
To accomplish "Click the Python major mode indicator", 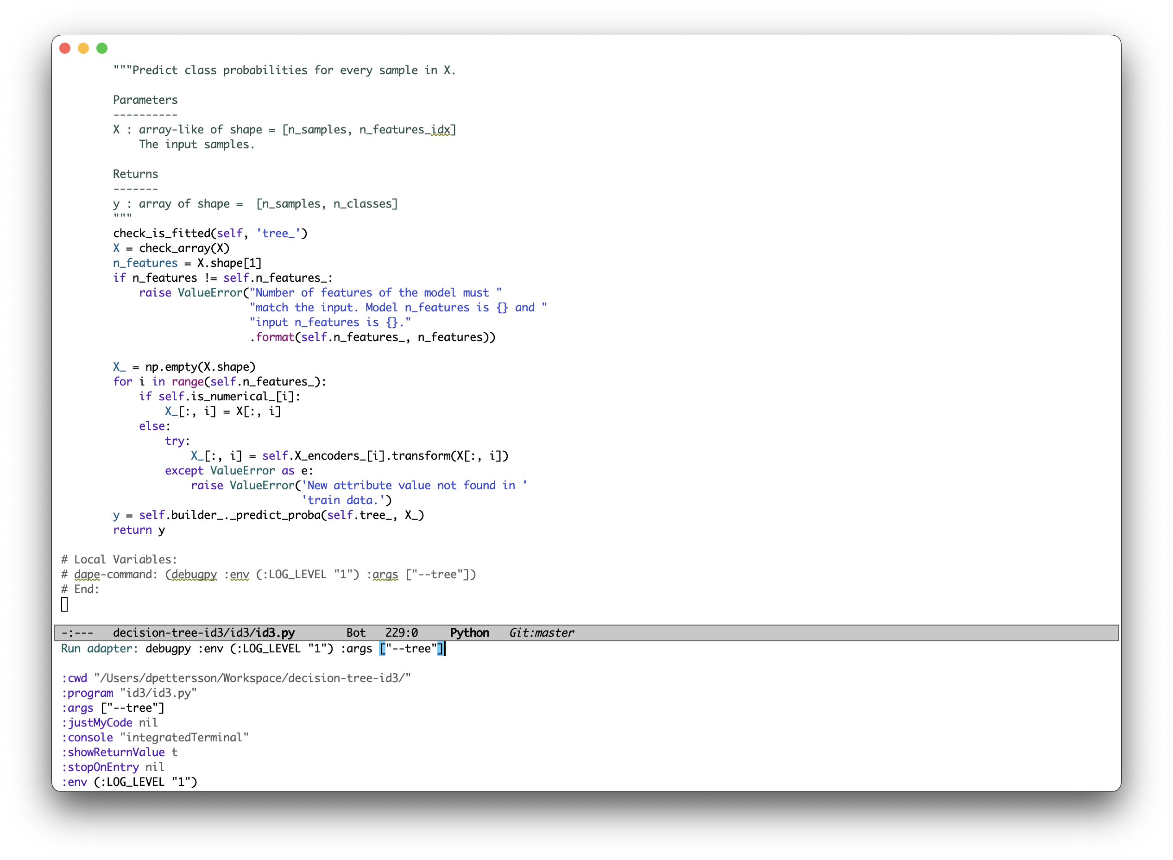I will [469, 632].
